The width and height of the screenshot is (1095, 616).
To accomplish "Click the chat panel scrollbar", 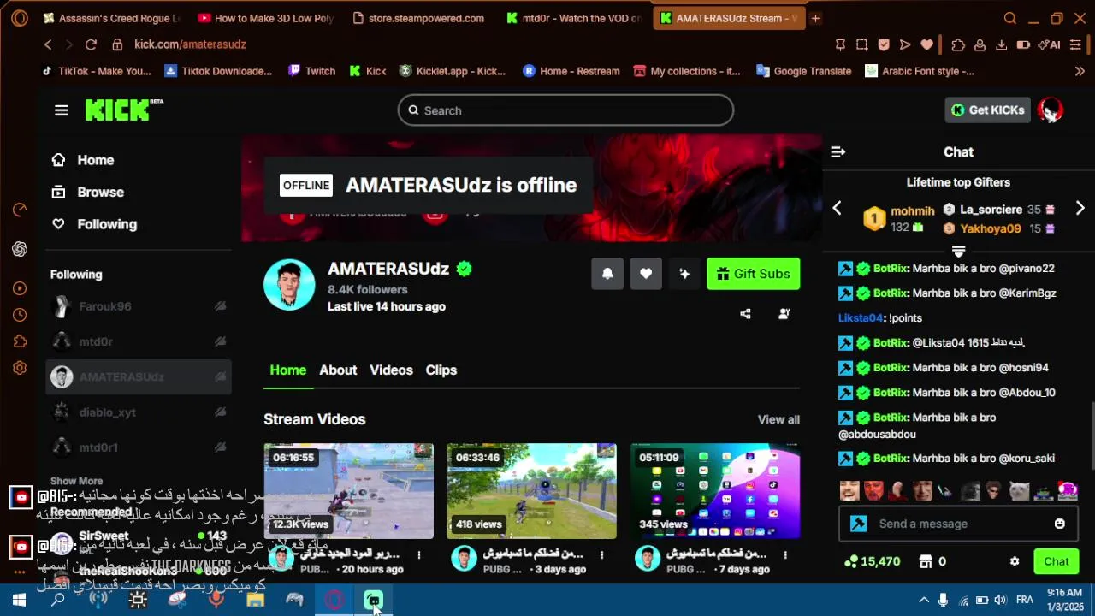I will tap(1092, 436).
